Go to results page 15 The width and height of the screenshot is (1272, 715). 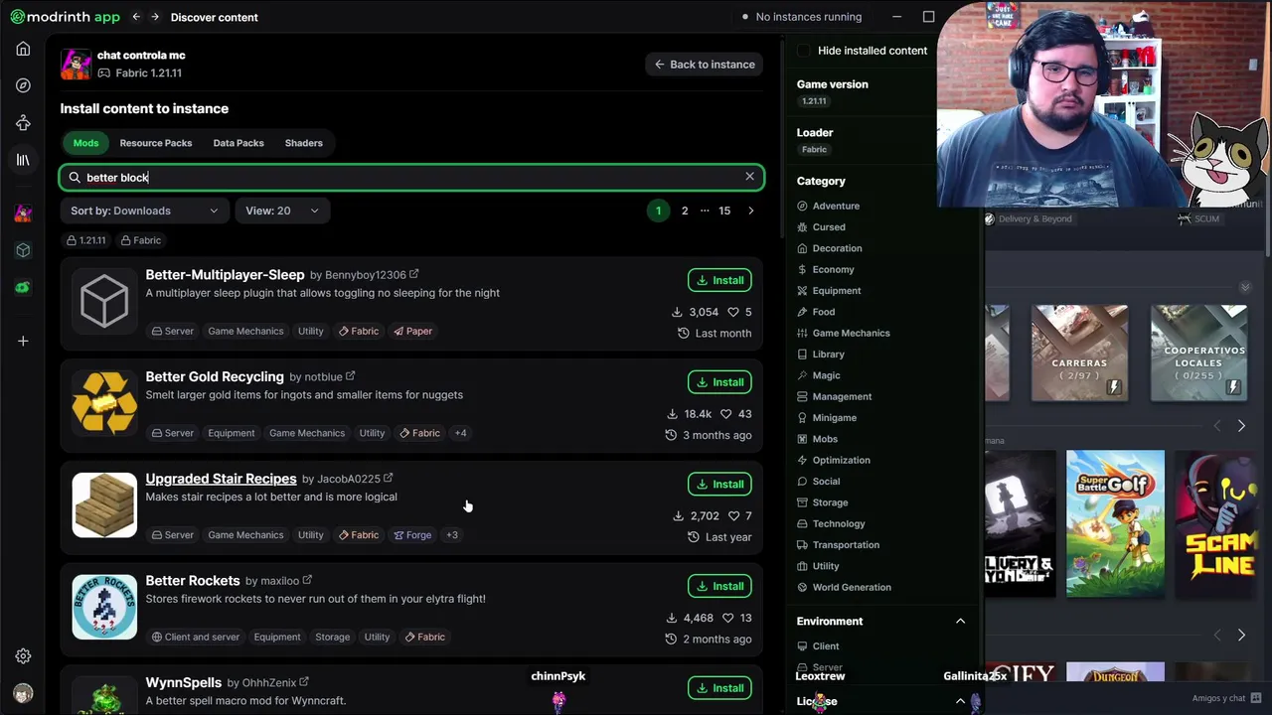point(724,211)
